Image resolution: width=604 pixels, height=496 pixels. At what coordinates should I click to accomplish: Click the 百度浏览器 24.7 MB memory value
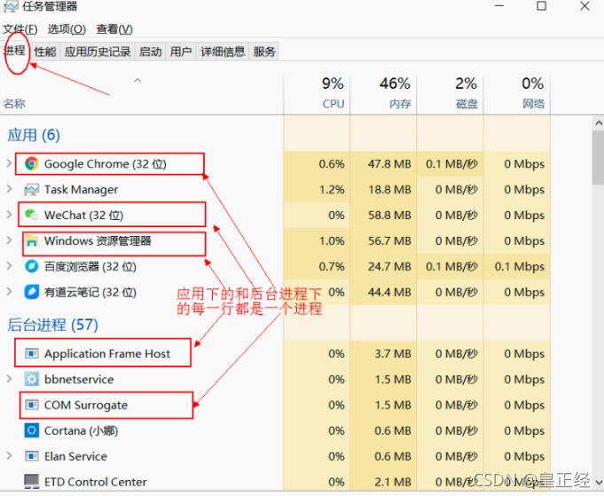(x=389, y=267)
